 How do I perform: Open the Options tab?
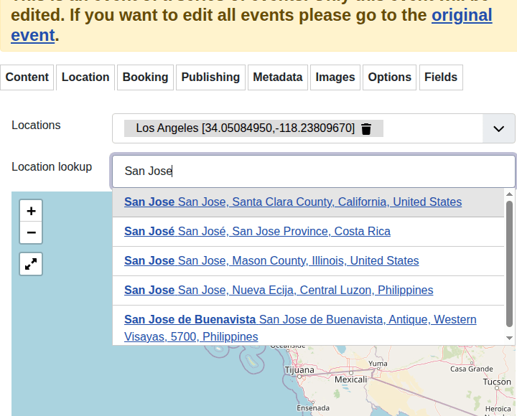(389, 77)
